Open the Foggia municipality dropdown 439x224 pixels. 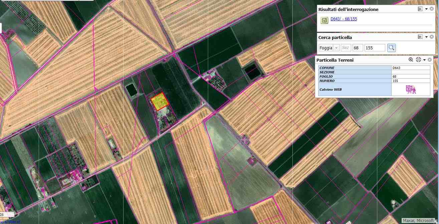coord(336,48)
